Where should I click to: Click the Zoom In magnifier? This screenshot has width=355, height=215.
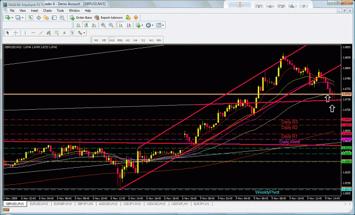point(103,26)
